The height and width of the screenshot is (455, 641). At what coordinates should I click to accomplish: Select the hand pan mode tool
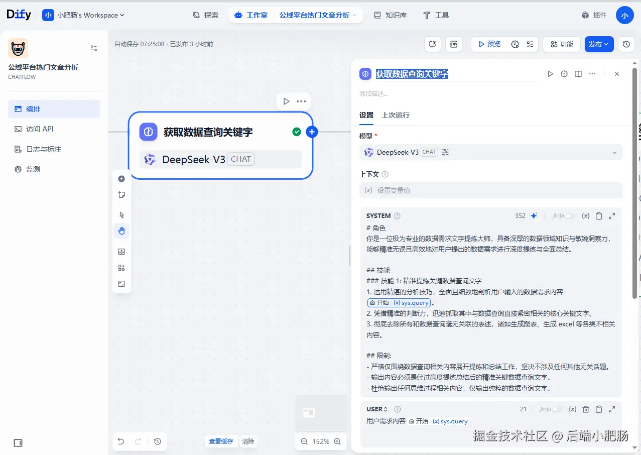click(x=121, y=231)
